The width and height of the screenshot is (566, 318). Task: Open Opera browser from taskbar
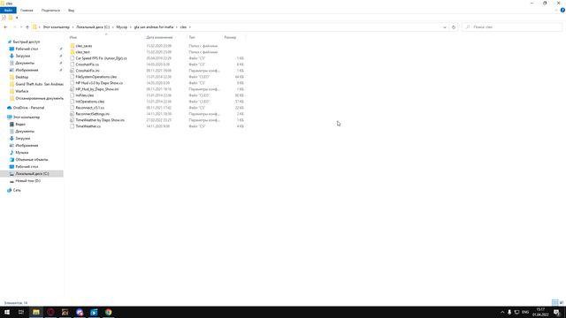pyautogui.click(x=50, y=312)
